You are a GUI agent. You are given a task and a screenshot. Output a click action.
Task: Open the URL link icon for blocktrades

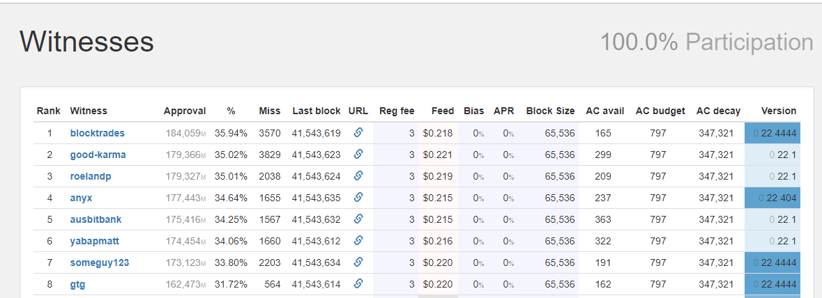358,132
